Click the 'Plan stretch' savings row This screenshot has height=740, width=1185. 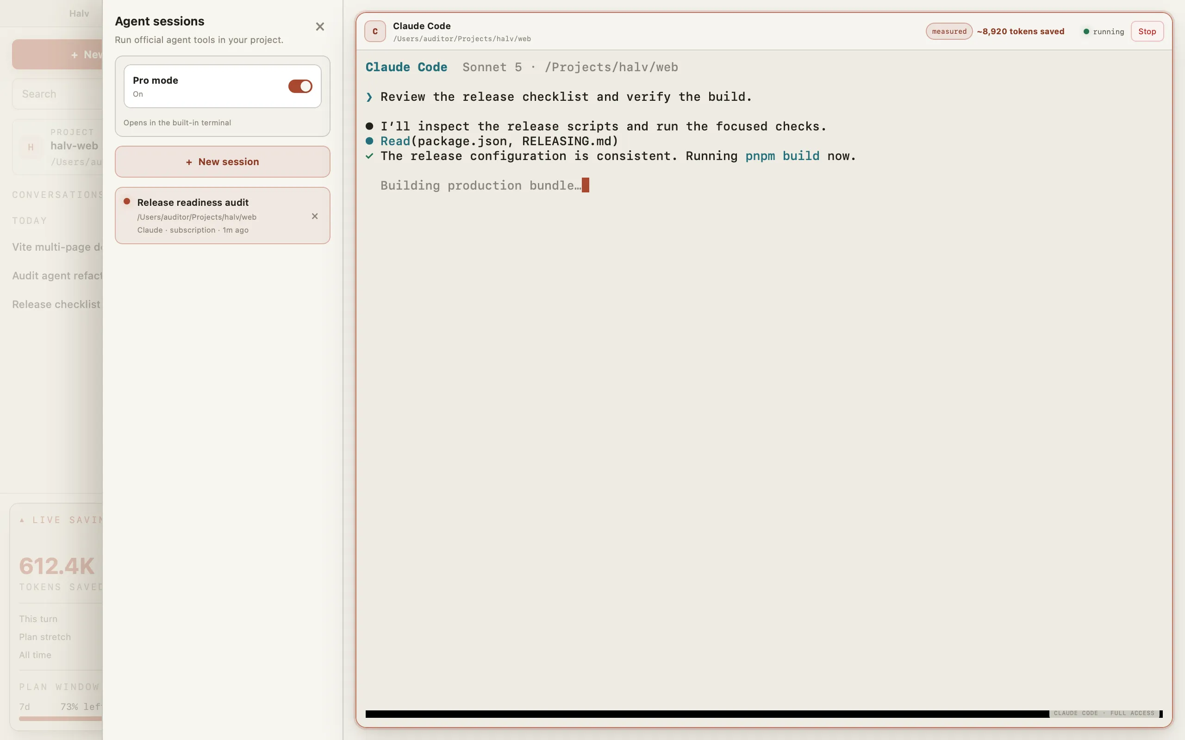click(45, 637)
